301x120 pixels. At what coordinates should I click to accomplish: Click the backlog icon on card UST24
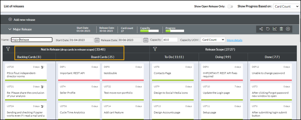click(x=43, y=106)
